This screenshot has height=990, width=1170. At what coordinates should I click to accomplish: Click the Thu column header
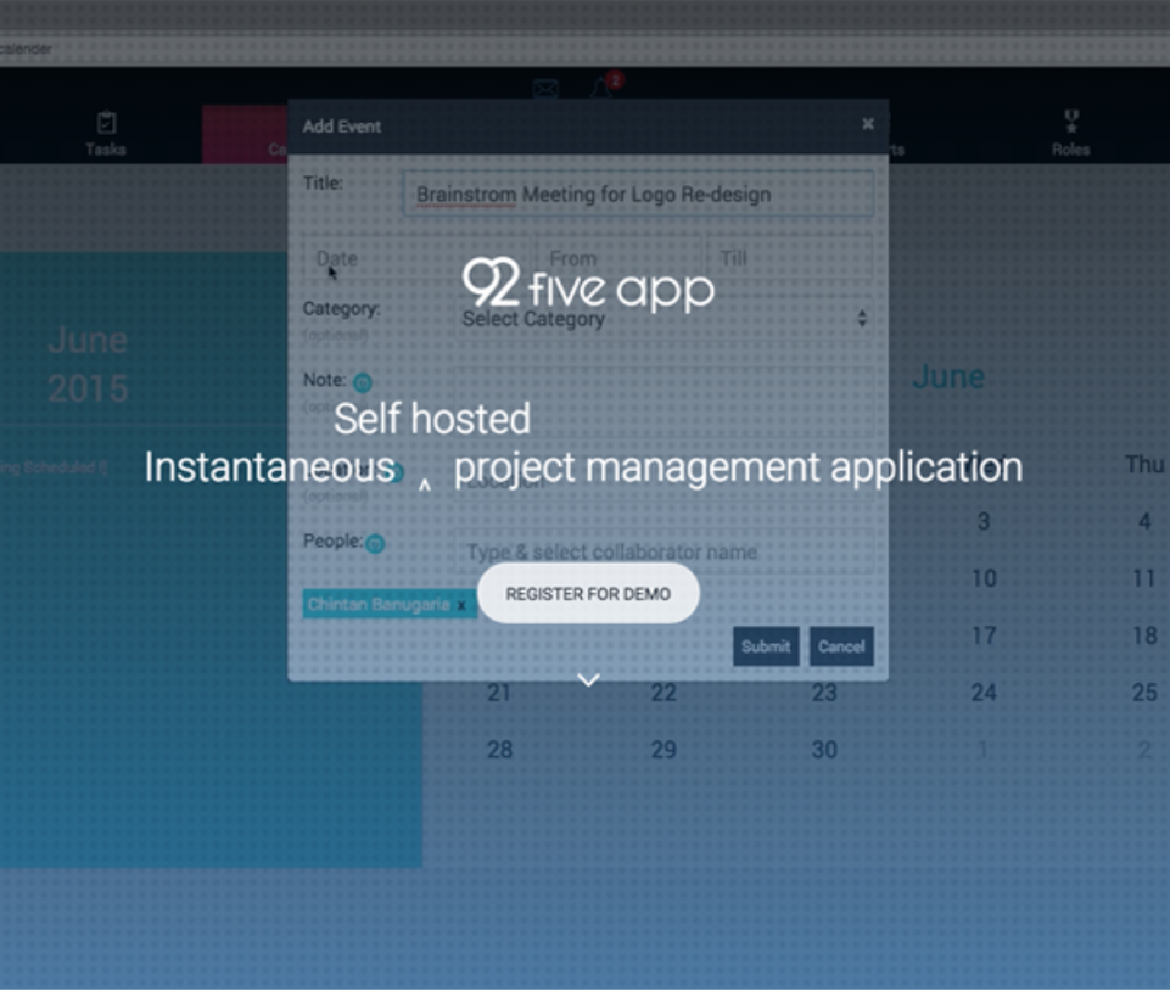coord(1144,464)
